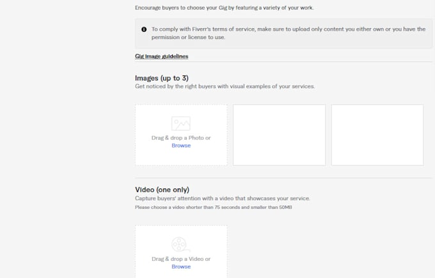The image size is (435, 278).
Task: Click Browse in the video upload box
Action: pyautogui.click(x=181, y=266)
